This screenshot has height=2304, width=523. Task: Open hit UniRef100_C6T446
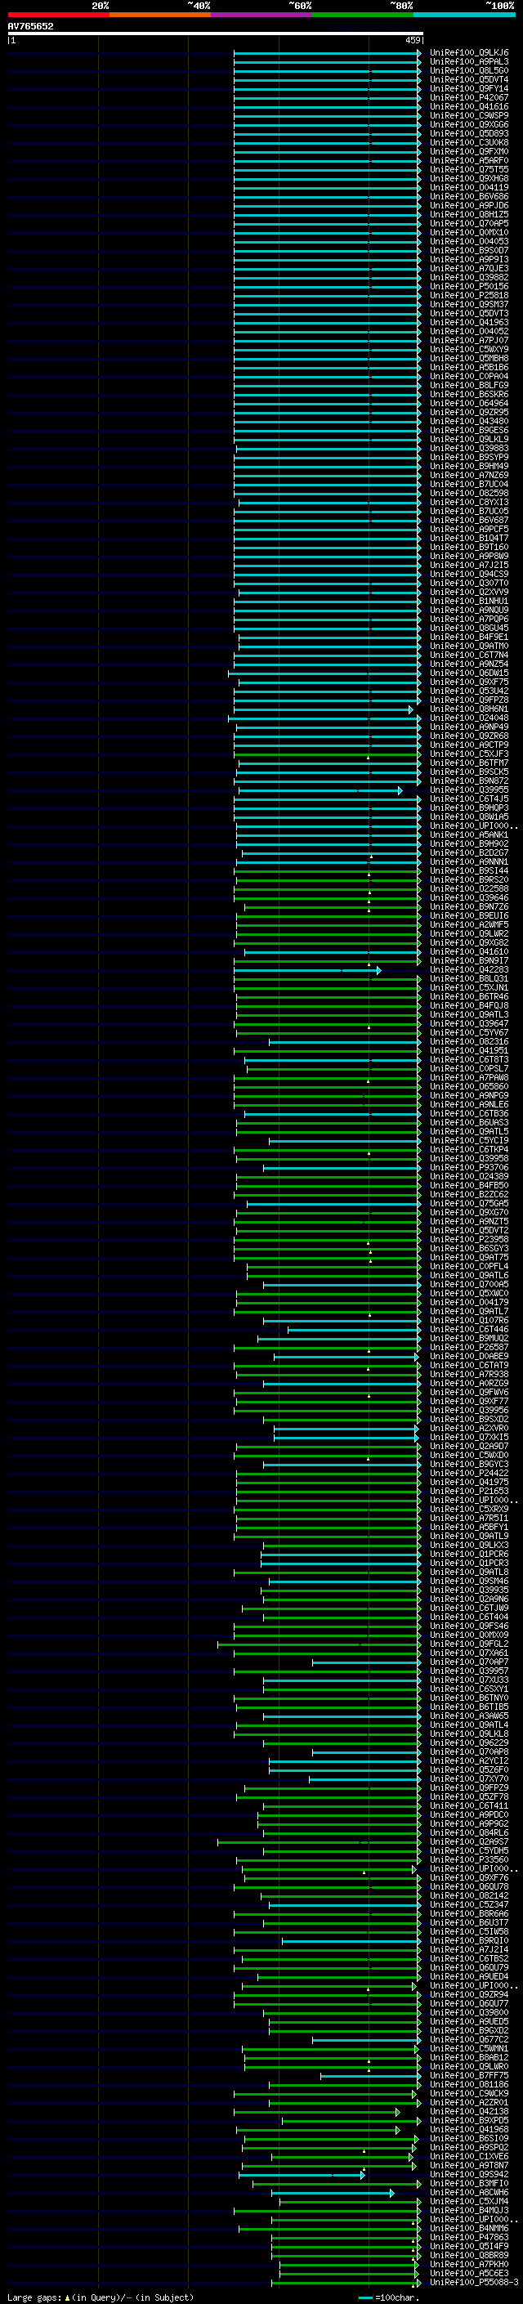coord(469,1329)
